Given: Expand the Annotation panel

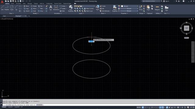Looking at the screenshot, I should coord(58,13).
